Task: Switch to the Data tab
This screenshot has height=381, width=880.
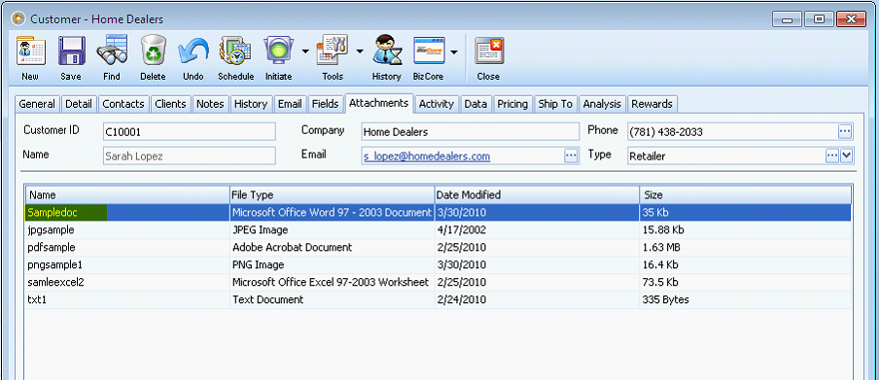Action: click(x=475, y=104)
